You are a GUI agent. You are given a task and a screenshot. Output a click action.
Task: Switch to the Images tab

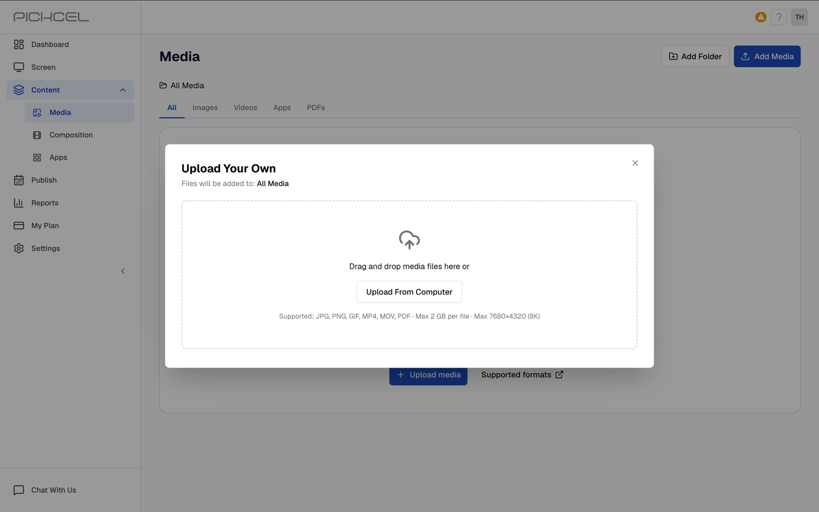205,108
